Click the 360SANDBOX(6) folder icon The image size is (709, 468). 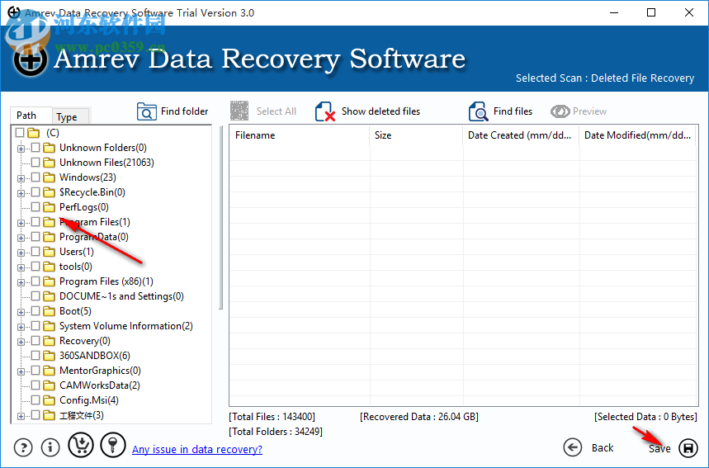pos(49,356)
